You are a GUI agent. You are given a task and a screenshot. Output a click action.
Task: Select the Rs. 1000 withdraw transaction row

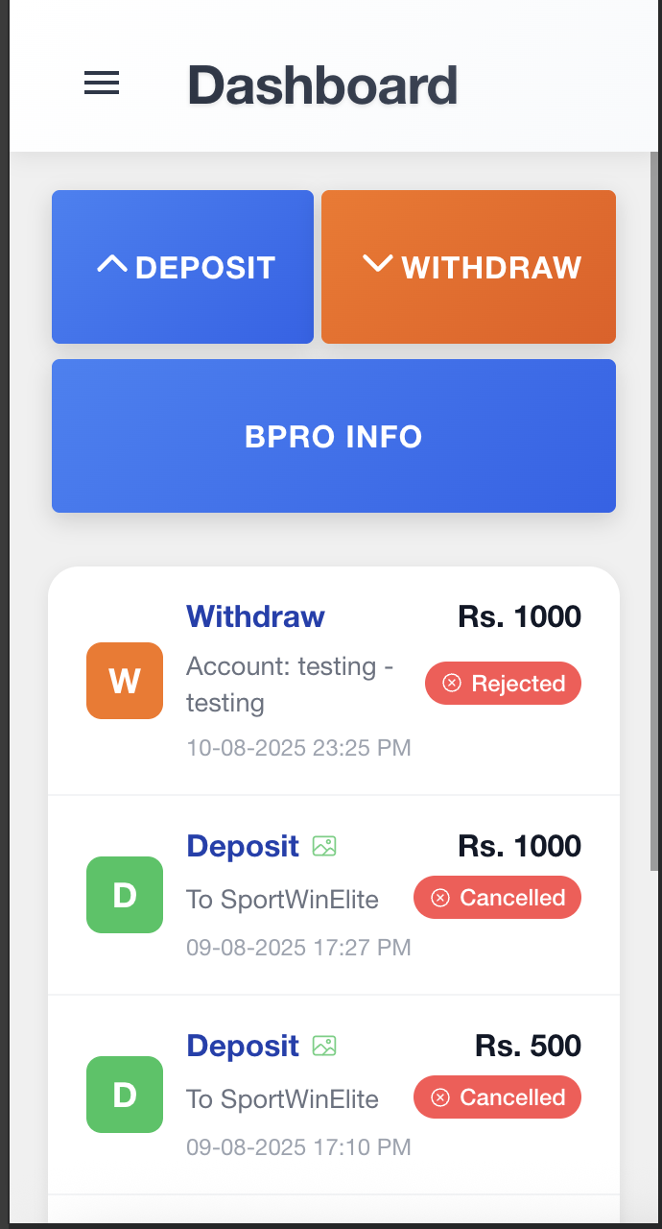coord(334,680)
